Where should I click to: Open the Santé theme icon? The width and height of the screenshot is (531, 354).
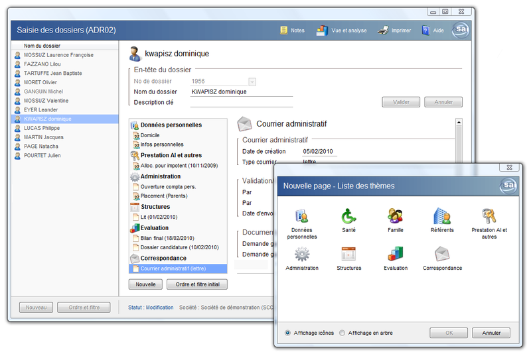coord(349,217)
